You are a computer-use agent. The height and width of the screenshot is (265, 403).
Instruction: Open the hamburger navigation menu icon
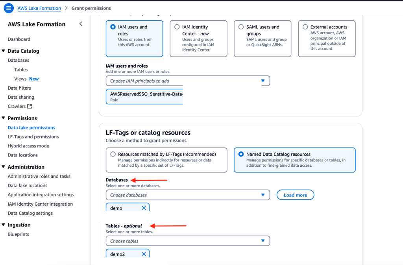(x=9, y=8)
